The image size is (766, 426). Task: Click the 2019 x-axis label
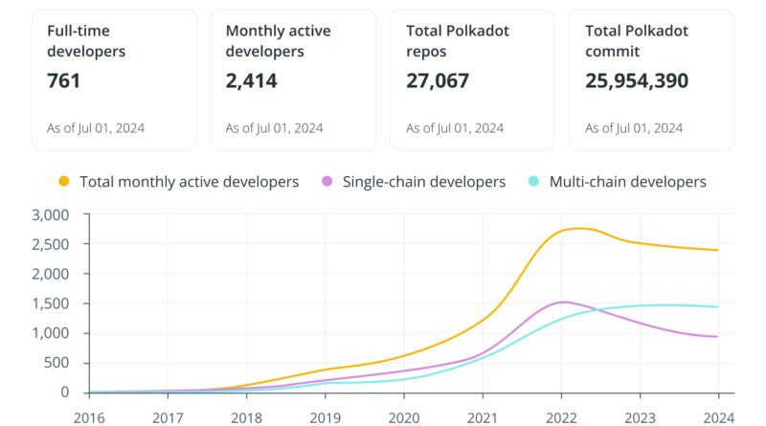pyautogui.click(x=326, y=418)
